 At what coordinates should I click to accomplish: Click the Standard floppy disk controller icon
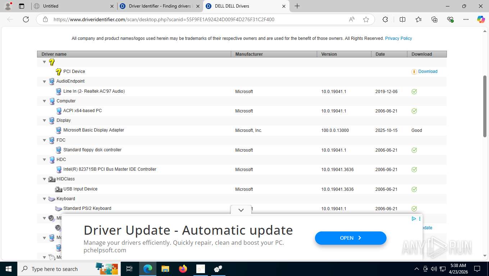click(59, 150)
